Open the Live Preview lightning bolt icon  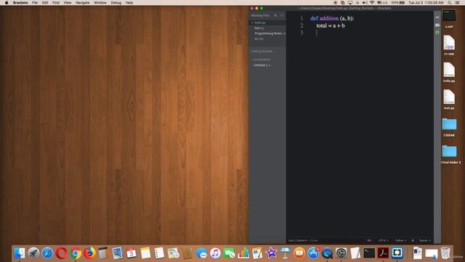[x=437, y=17]
